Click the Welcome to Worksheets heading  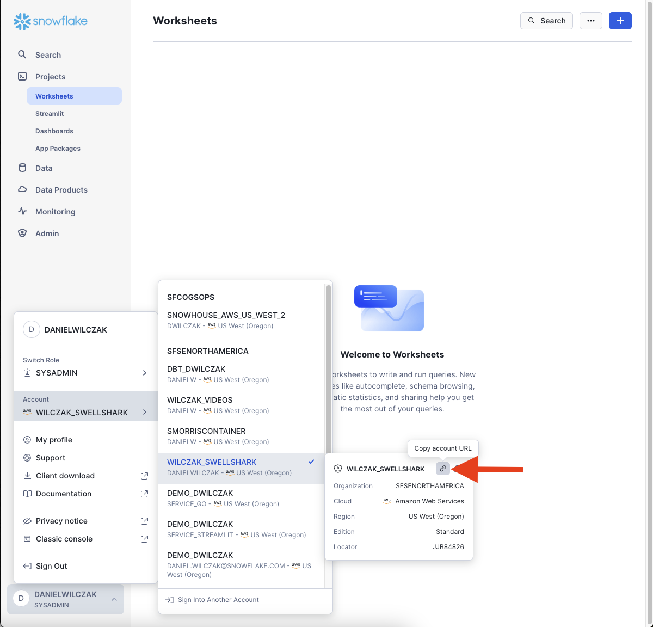pos(392,354)
